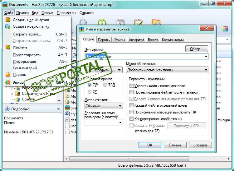Click the green info toolbar icon
This screenshot has height=171, width=234.
(102, 22)
